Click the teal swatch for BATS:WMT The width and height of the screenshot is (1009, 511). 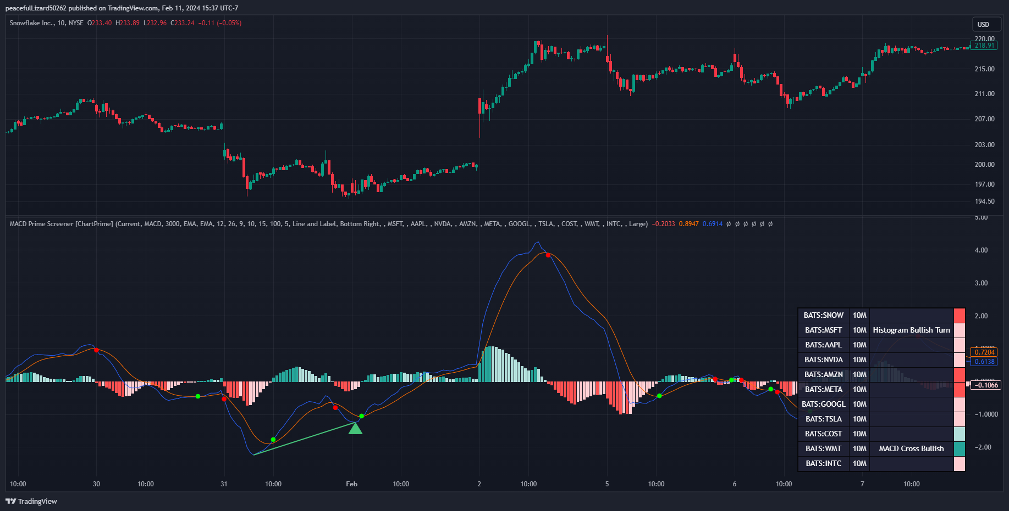tap(960, 449)
